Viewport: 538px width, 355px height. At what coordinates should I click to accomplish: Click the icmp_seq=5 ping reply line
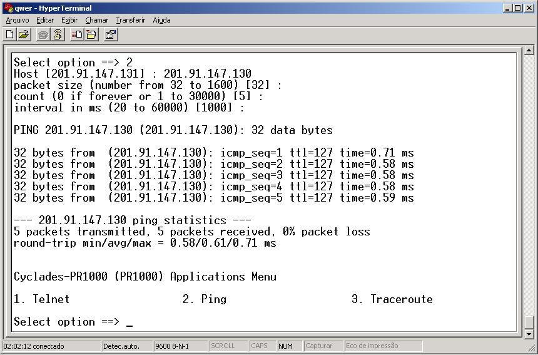coord(214,198)
